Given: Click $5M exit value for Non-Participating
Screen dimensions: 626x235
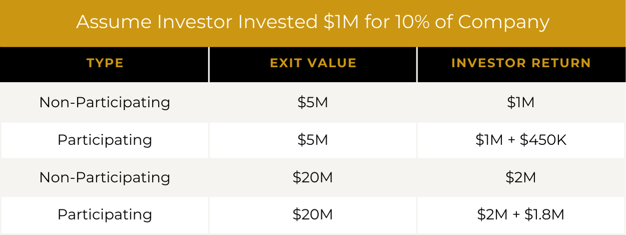Looking at the screenshot, I should [x=312, y=102].
